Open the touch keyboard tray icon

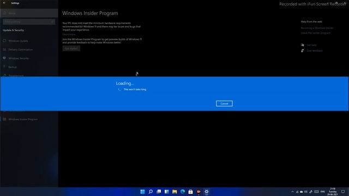pyautogui.click(x=316, y=192)
